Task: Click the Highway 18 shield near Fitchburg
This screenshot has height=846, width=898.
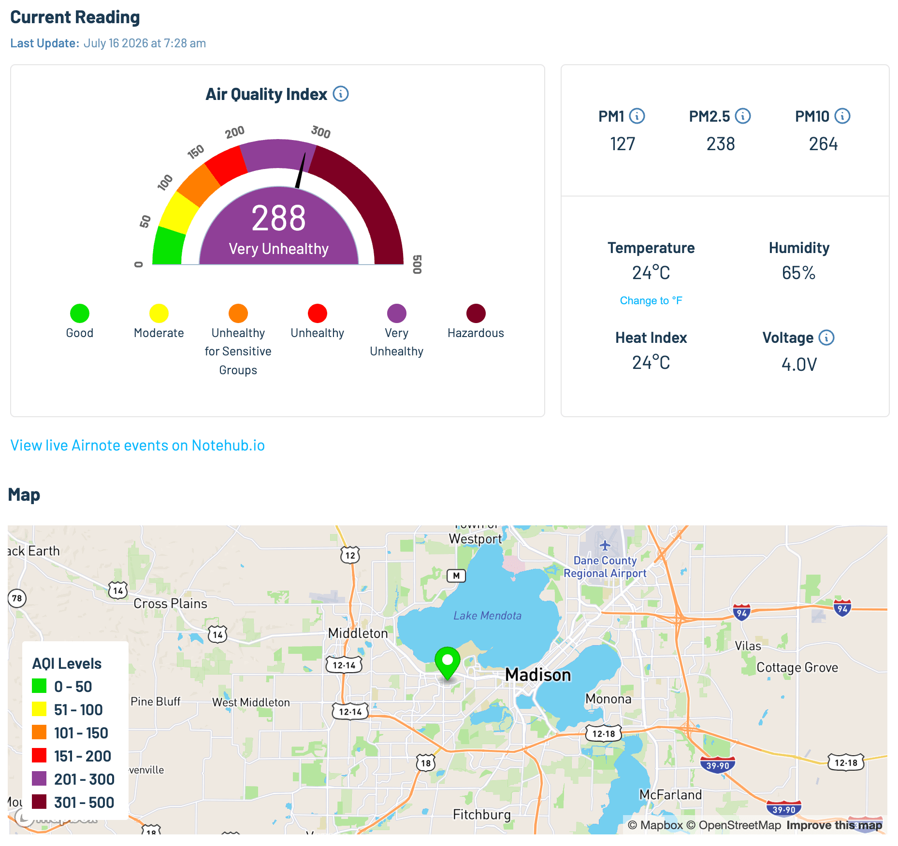Action: [x=426, y=763]
